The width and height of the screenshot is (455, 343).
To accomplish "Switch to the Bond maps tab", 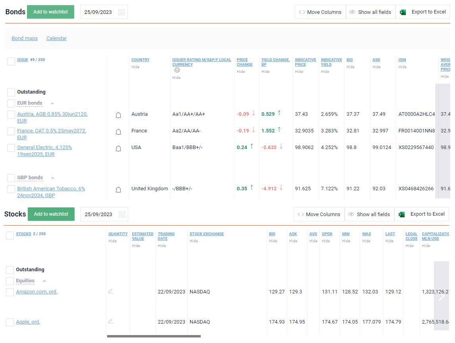I will pyautogui.click(x=24, y=38).
